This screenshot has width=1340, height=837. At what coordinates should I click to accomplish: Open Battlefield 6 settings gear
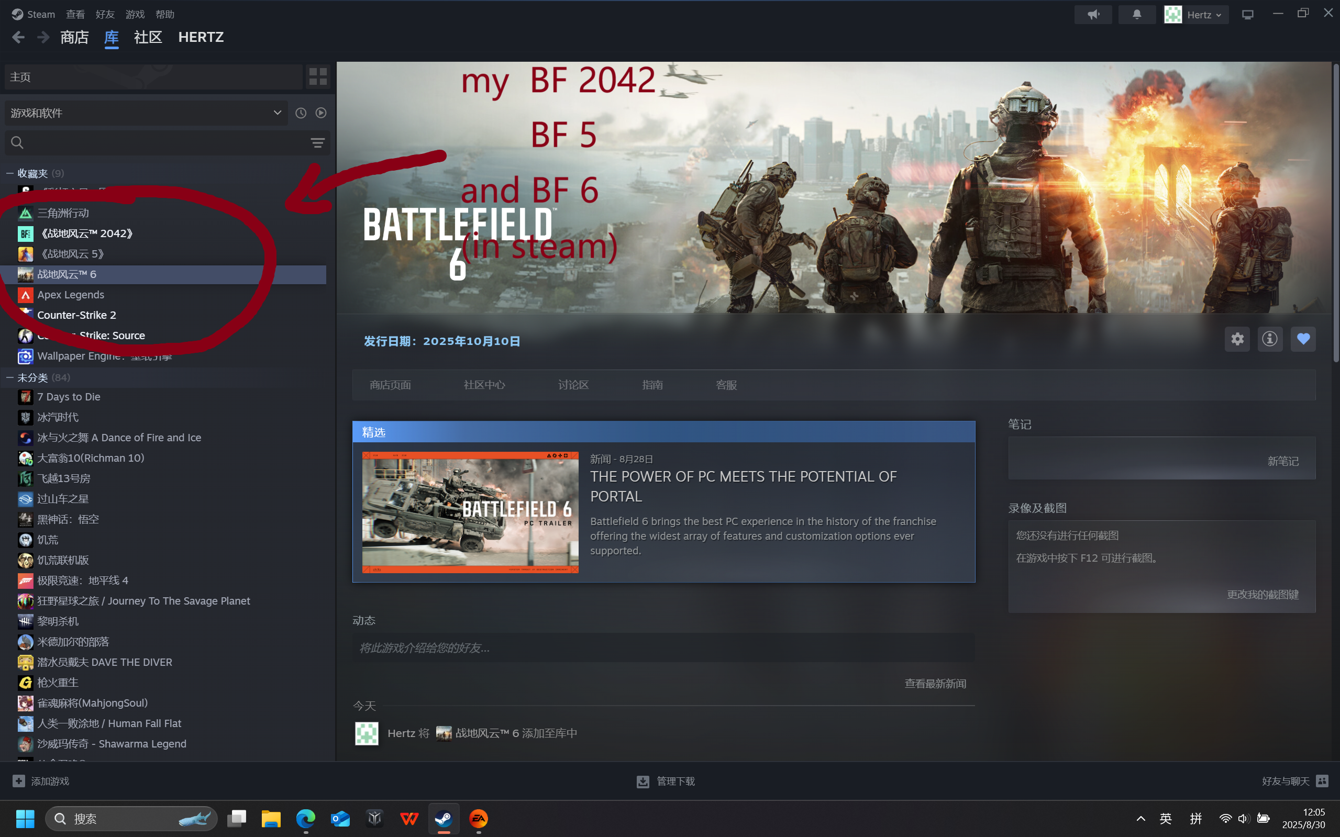pos(1237,339)
